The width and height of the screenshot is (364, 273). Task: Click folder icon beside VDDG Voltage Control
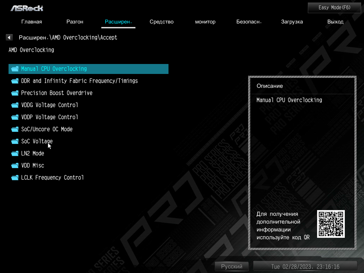pyautogui.click(x=15, y=105)
